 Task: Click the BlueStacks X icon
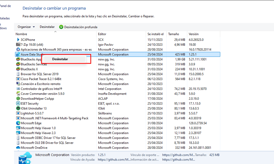(18, 69)
